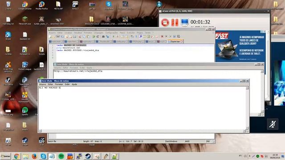Open Arquivo menu in front Bloco de notas
Screen dimensions: 285x160
(x=43, y=84)
